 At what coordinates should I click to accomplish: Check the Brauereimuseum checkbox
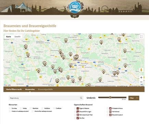pos(108,115)
